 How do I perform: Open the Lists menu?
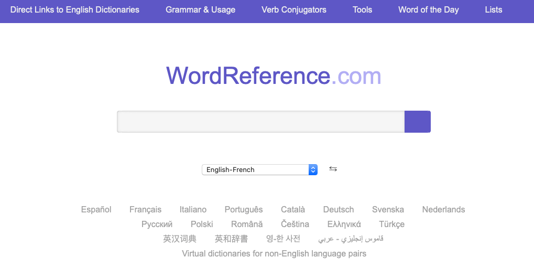493,10
